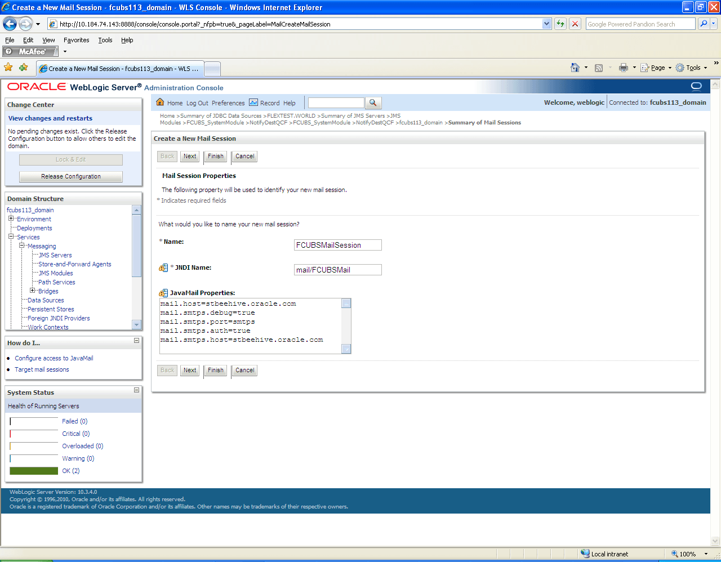The image size is (721, 562).
Task: Click the browser Forward navigation arrow
Action: pyautogui.click(x=26, y=24)
